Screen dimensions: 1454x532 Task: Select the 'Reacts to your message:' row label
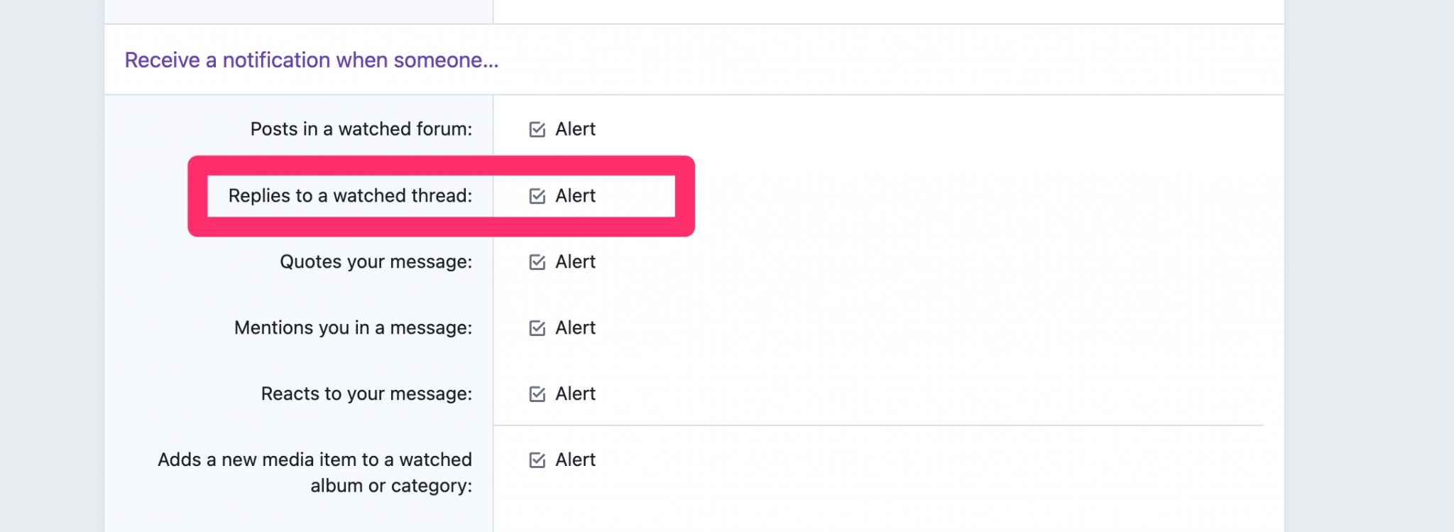coord(366,394)
